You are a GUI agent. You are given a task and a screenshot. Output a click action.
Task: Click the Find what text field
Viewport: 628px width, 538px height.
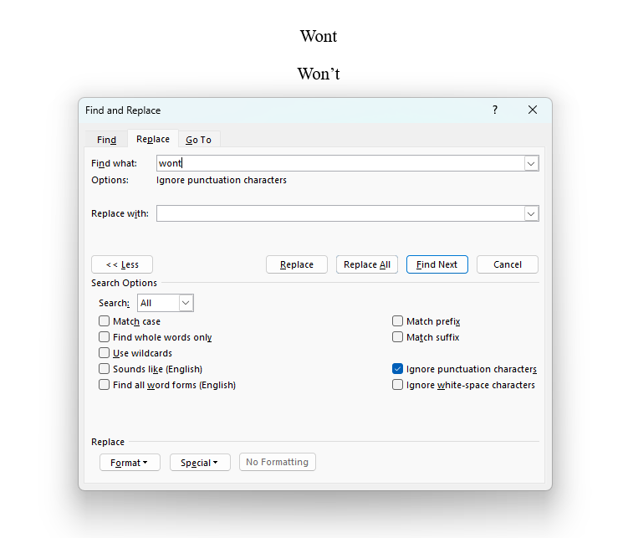point(340,163)
